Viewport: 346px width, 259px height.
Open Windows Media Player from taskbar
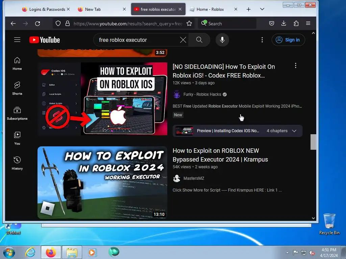[x=93, y=252]
